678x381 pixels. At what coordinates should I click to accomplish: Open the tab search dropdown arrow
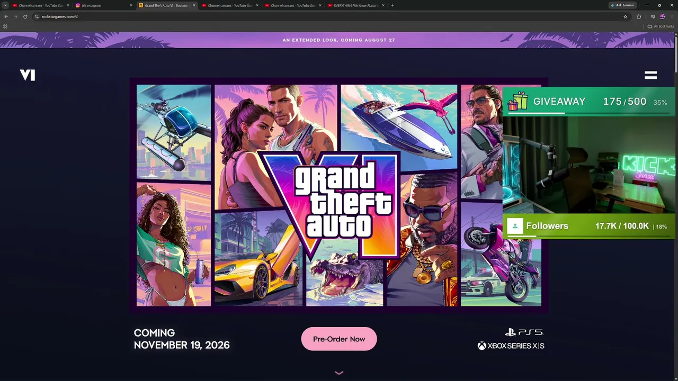coord(5,5)
